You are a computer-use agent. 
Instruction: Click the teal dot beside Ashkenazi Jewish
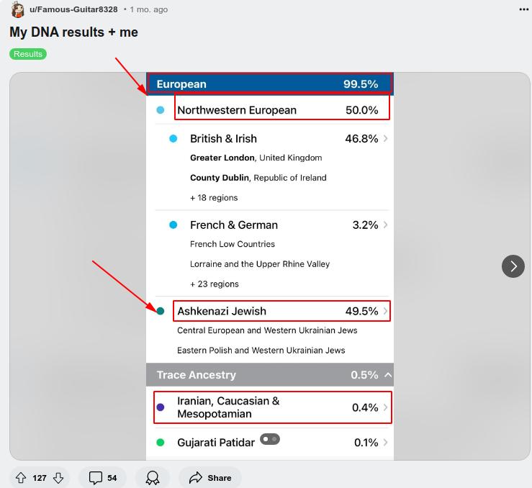point(161,311)
